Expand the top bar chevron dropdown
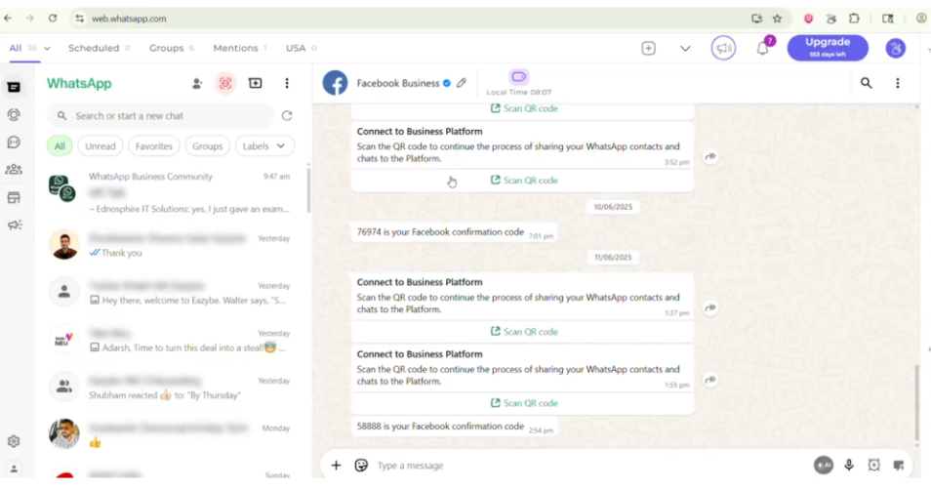This screenshot has height=490, width=931. coord(685,48)
